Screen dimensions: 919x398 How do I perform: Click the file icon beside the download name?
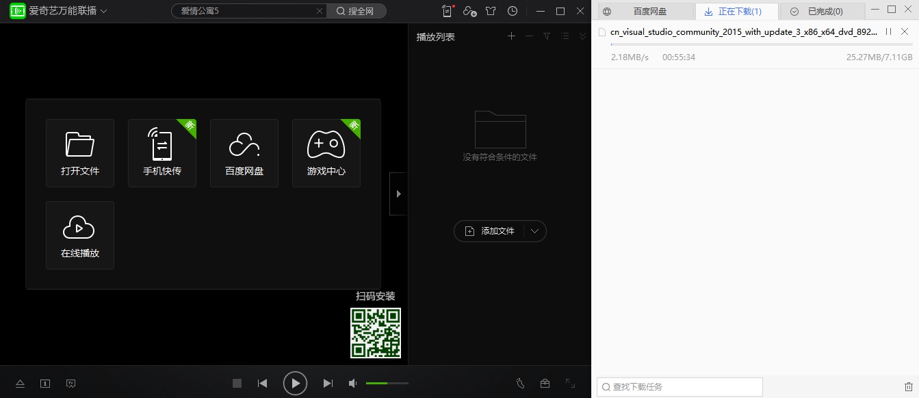tap(601, 32)
